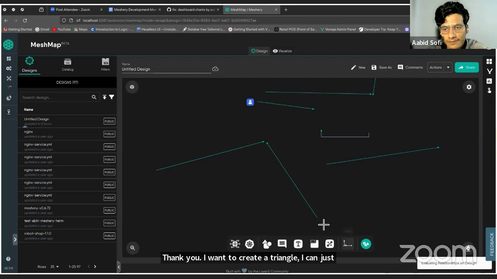The width and height of the screenshot is (497, 279).
Task: Go to previous page of designs
Action: pos(89,267)
